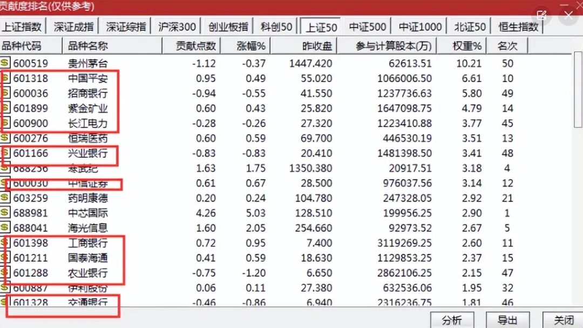This screenshot has height=328, width=583.
Task: Open the 沪深300 tab
Action: tap(177, 27)
